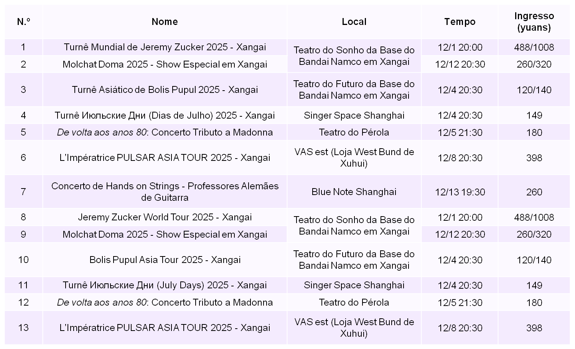
Task: Click row number 7 cell
Action: 23,192
